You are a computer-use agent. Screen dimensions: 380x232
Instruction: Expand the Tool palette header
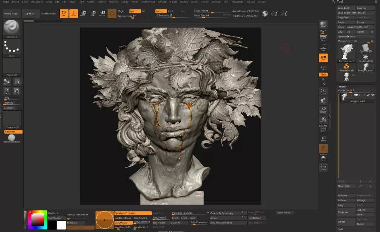340,2
